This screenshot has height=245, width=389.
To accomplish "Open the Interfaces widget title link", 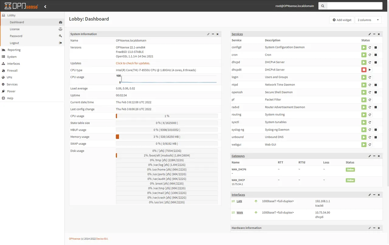I will [x=238, y=195].
